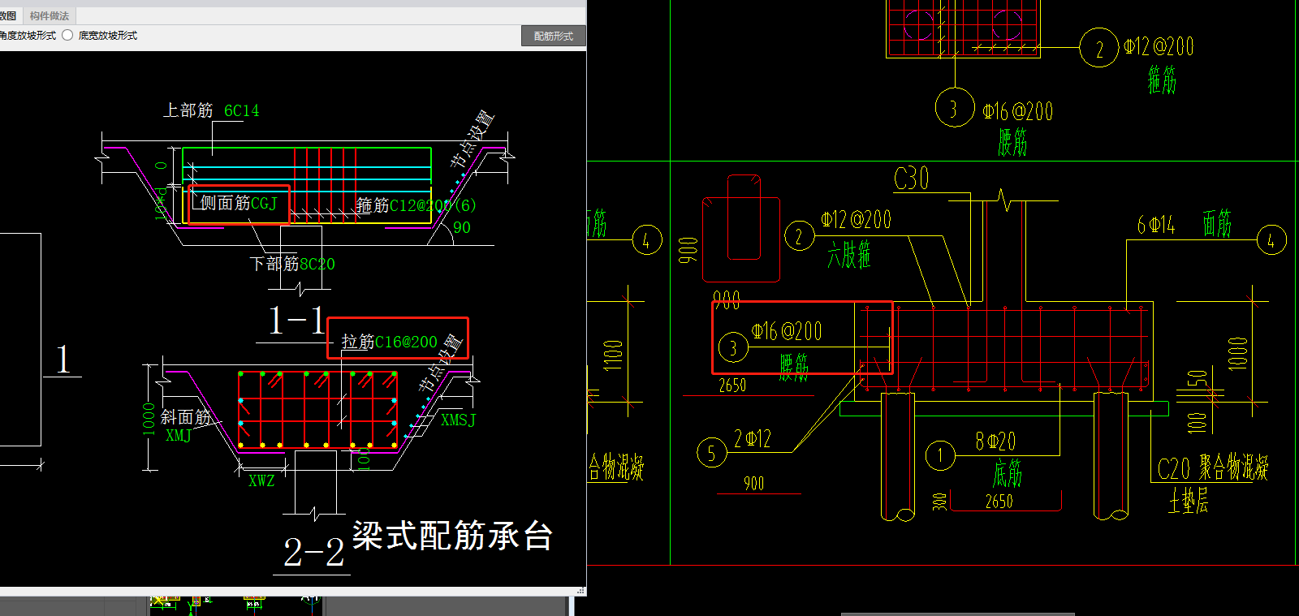
Task: Click the 6Φ14 top rebar text
Action: (1156, 225)
